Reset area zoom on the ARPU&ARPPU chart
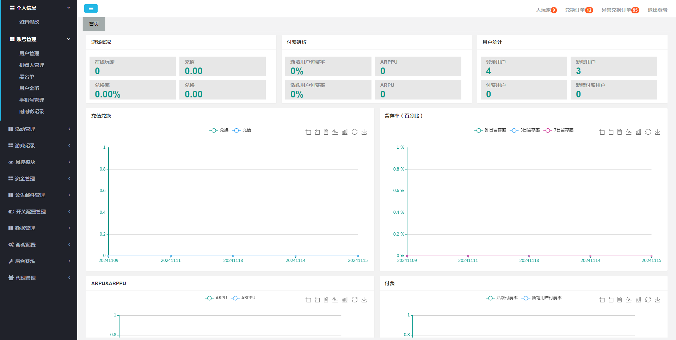The image size is (676, 340). (318, 300)
